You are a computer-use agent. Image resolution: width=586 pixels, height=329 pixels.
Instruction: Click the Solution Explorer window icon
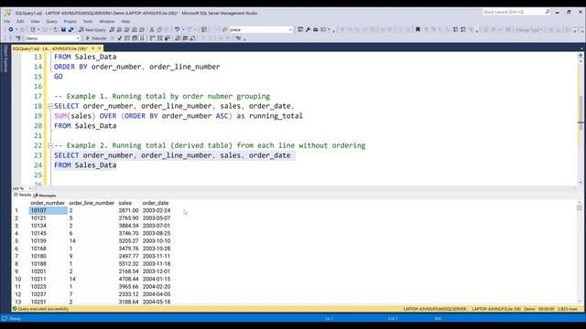[x=300, y=29]
